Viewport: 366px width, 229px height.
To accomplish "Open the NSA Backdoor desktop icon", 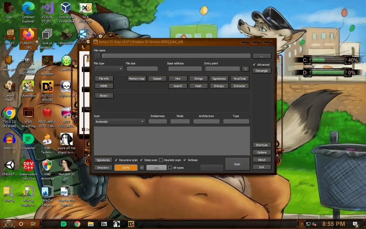I will click(48, 66).
